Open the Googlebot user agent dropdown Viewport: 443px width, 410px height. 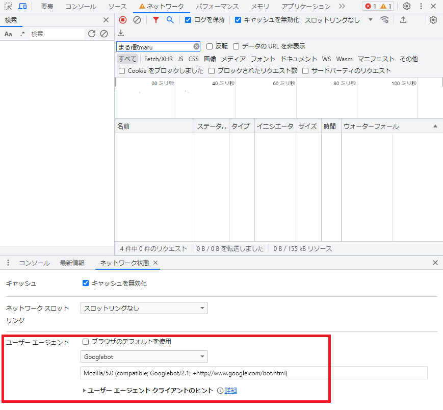144,356
